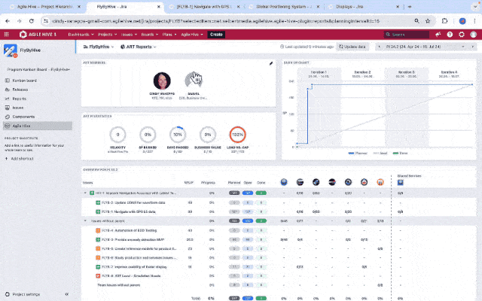
Task: Open the user profile avatar in header
Action: (x=474, y=35)
